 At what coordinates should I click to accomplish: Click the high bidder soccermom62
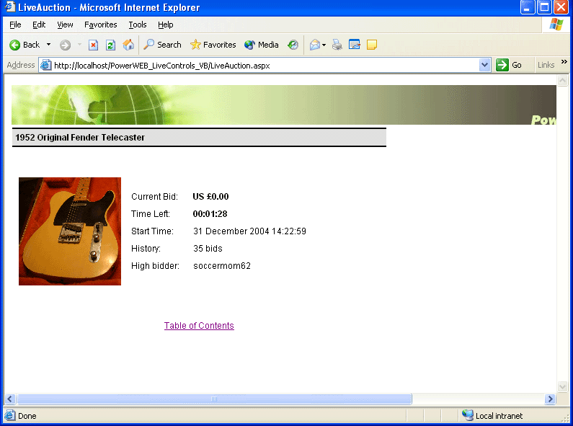pos(222,265)
